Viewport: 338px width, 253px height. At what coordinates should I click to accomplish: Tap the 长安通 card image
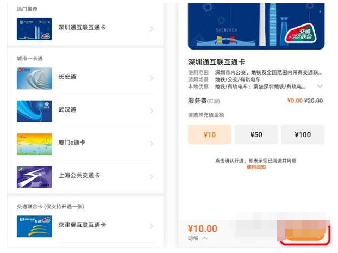tap(34, 78)
